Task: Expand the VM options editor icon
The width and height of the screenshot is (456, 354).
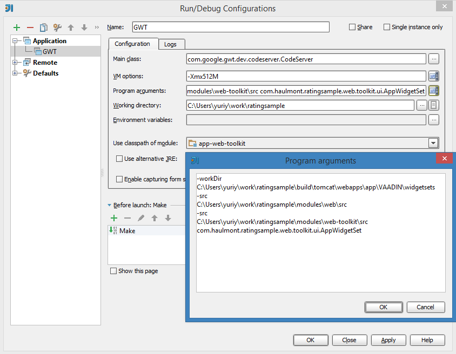Action: click(x=434, y=77)
